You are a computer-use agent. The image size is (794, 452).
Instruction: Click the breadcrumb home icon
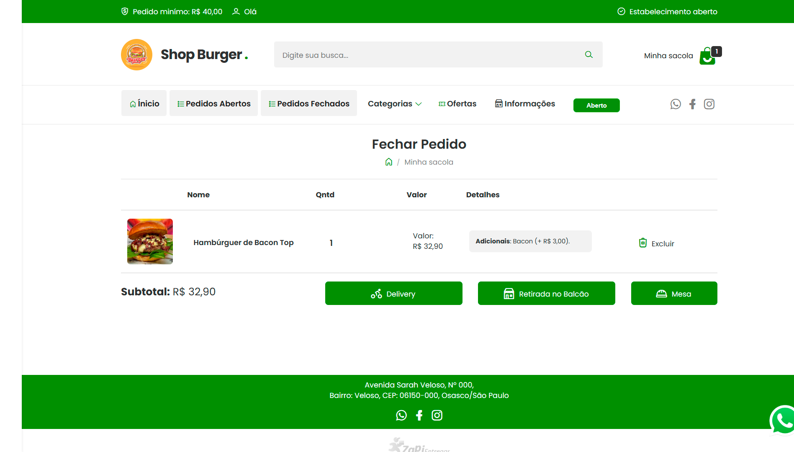pyautogui.click(x=389, y=162)
